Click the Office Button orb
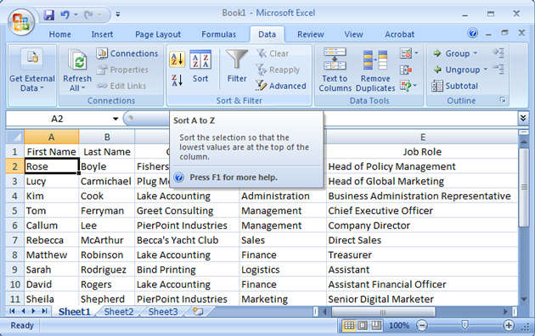This screenshot has width=535, height=336. (21, 22)
